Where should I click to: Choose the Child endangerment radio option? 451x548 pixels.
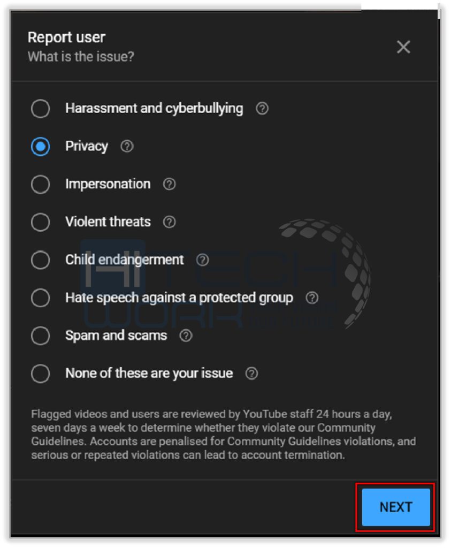point(41,260)
